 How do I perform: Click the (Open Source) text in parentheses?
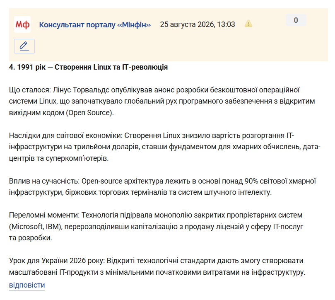[x=89, y=113]
